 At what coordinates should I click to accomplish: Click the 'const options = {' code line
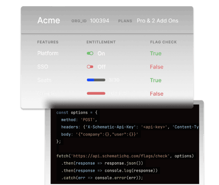coord(77,113)
